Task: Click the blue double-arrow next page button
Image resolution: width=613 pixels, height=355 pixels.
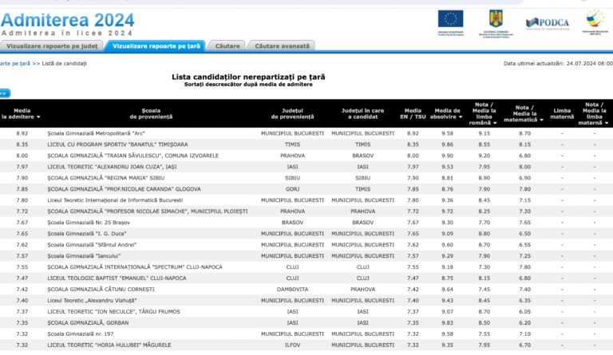Action: (4, 93)
